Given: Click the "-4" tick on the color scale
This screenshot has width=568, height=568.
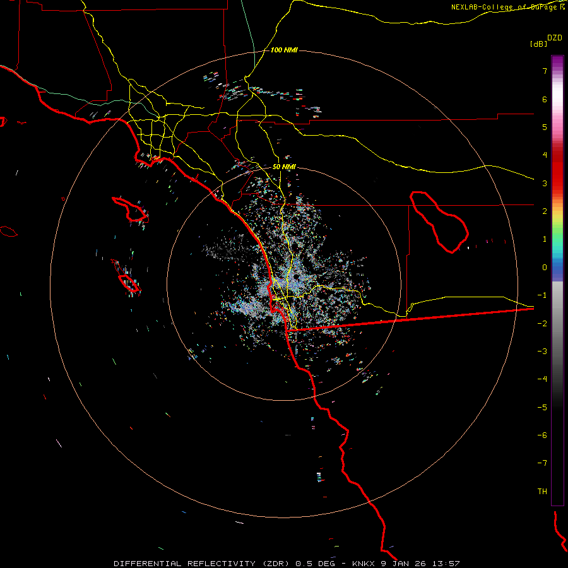Looking at the screenshot, I should tap(542, 379).
